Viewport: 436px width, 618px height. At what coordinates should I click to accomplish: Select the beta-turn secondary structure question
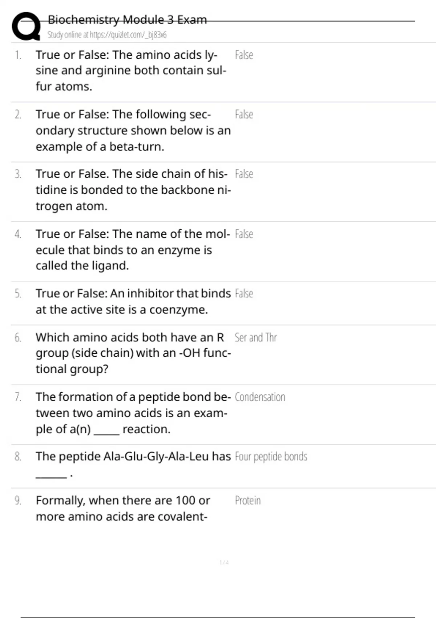133,131
